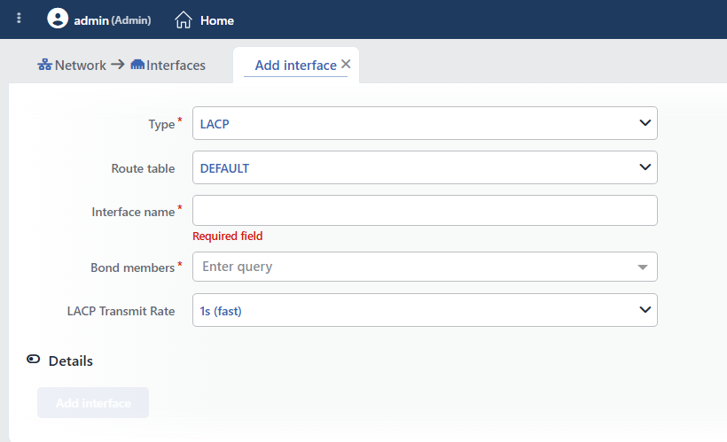The width and height of the screenshot is (727, 442).
Task: Click the Interface name label
Action: [x=133, y=212]
